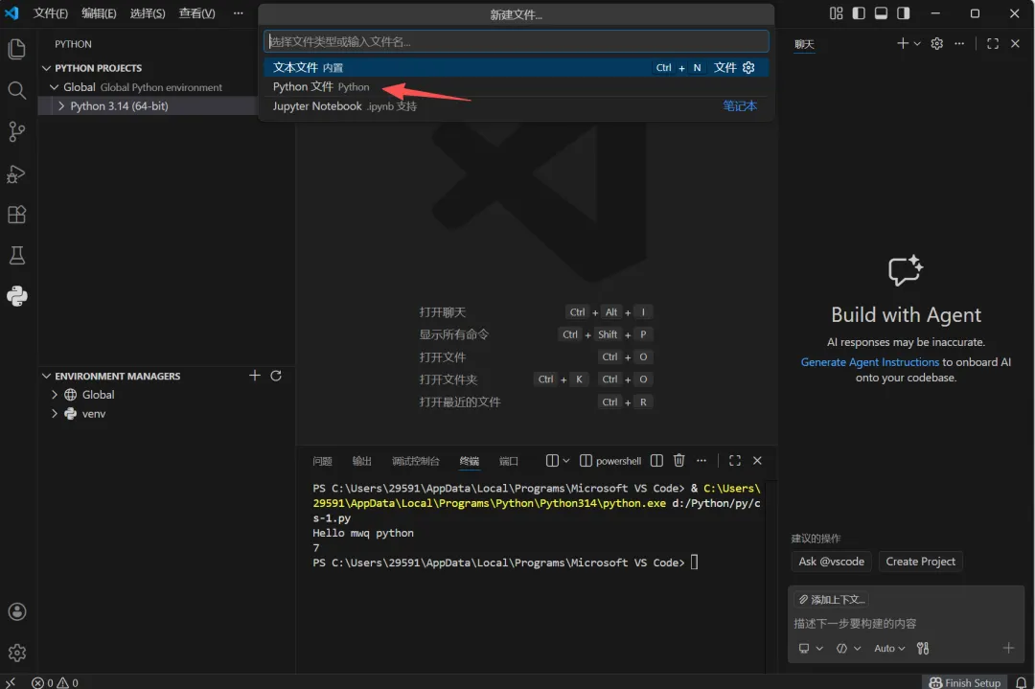Open chat panel more actions ellipsis
This screenshot has height=689, width=1035.
959,43
